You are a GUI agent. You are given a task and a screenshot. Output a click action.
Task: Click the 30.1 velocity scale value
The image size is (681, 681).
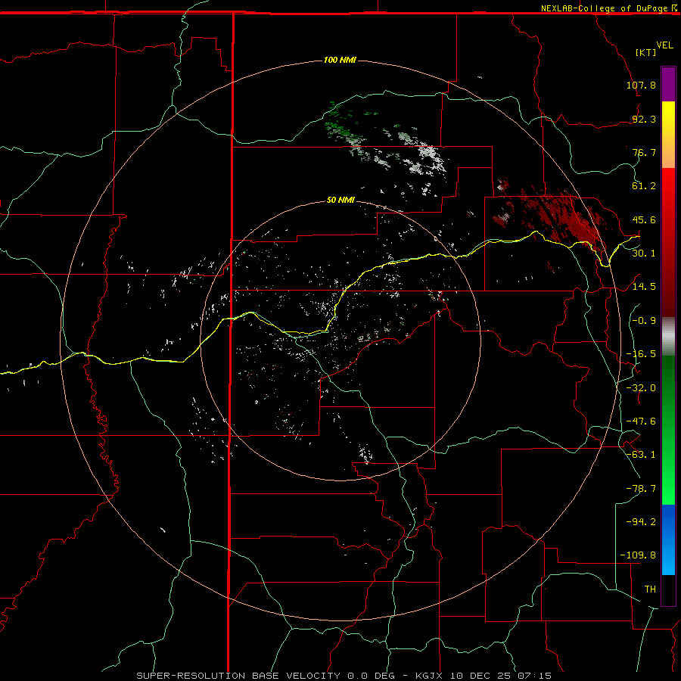click(x=644, y=253)
